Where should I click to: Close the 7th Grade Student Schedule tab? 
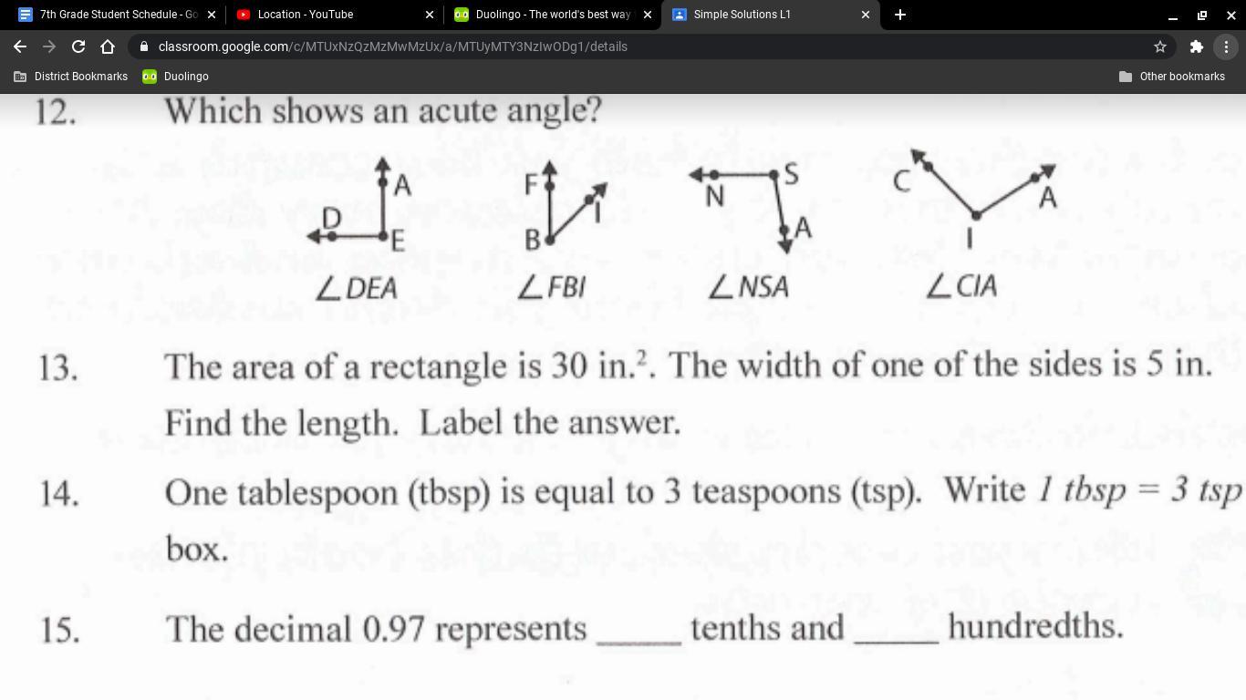(212, 15)
